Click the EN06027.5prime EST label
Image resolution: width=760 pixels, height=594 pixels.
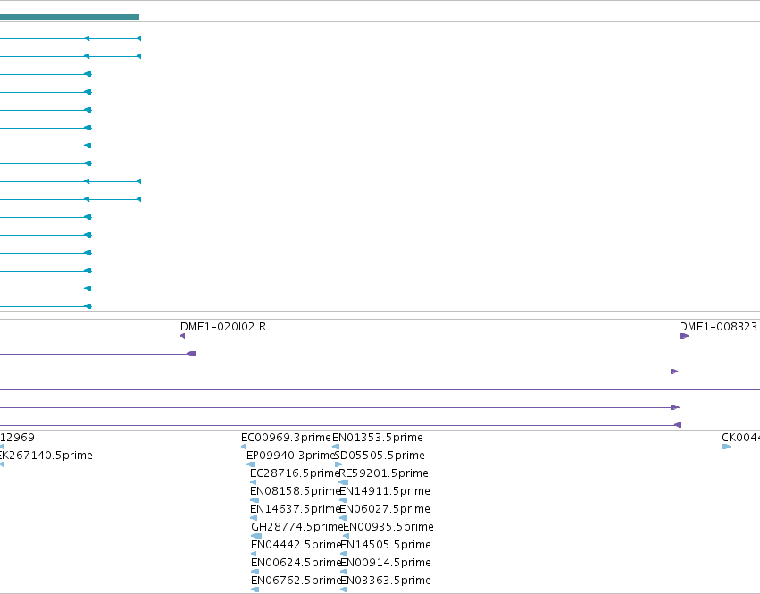(385, 509)
